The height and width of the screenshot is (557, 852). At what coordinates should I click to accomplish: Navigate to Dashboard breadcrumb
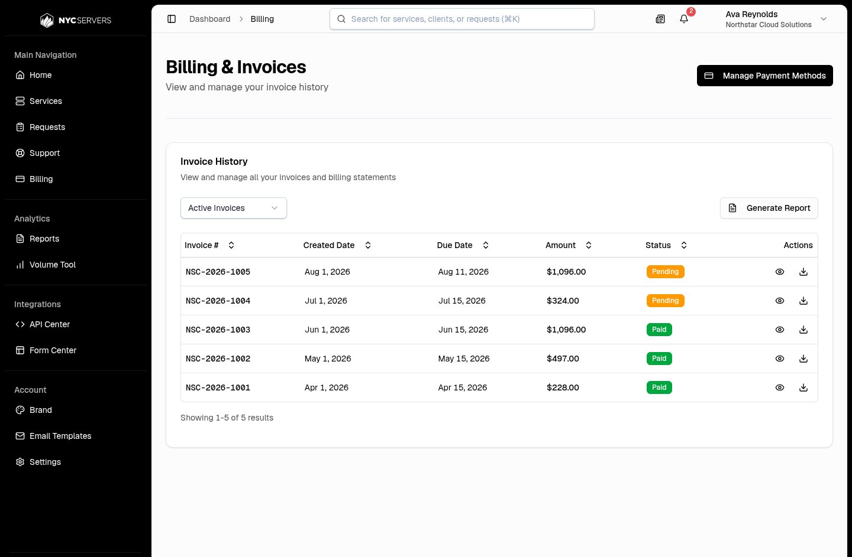(x=210, y=19)
